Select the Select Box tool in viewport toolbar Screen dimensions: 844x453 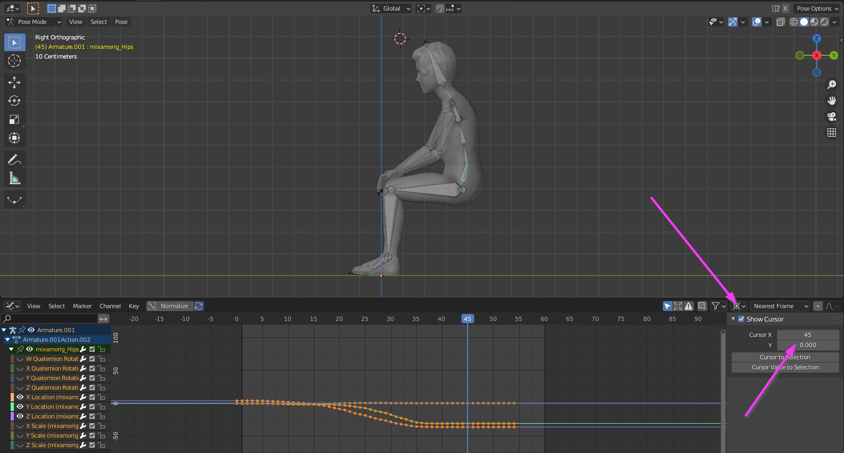coord(14,42)
